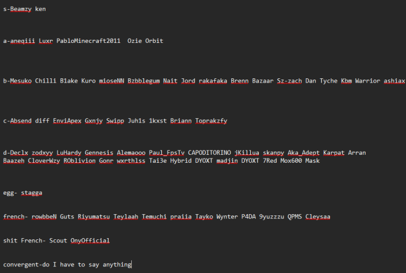Click the name '7Red'
Screen dimensions: 406x273
point(270,160)
